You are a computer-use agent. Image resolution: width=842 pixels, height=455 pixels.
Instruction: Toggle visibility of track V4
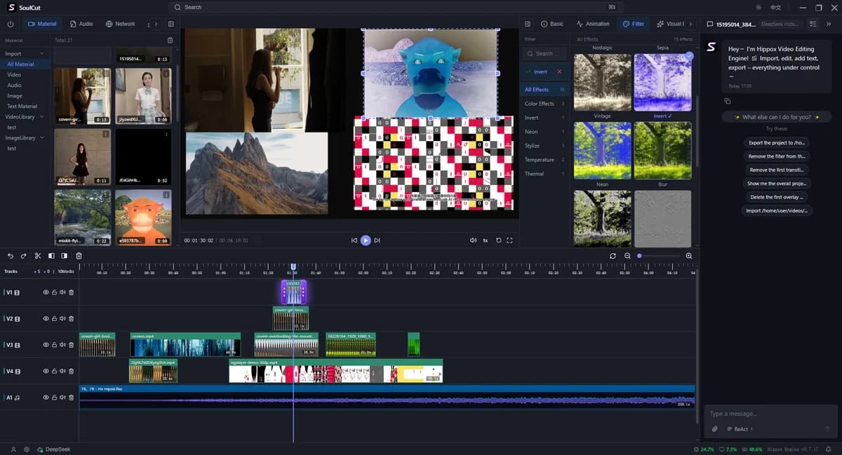pos(46,371)
